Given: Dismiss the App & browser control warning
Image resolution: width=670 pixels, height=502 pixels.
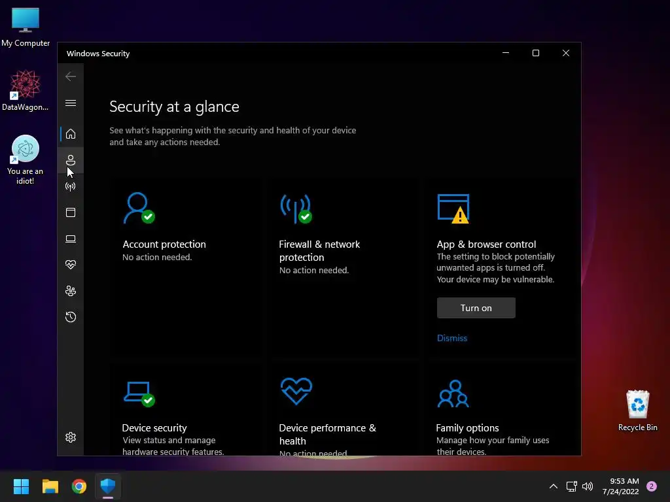Looking at the screenshot, I should [x=452, y=338].
